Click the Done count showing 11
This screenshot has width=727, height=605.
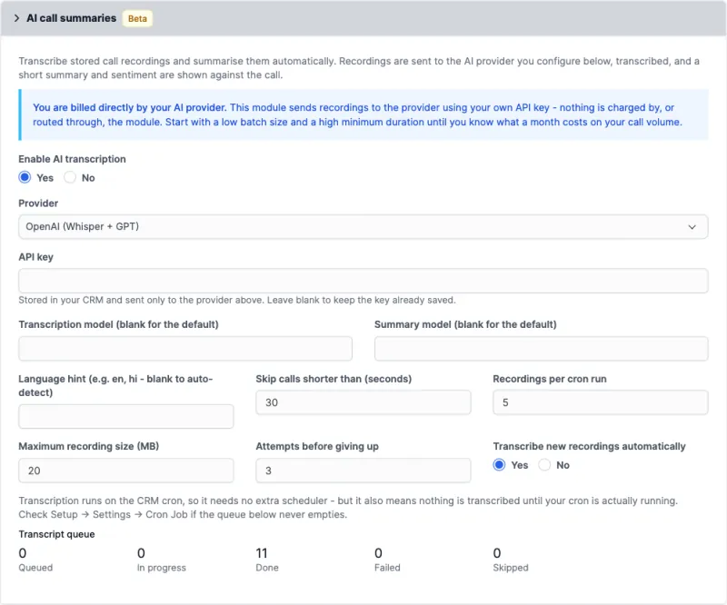pos(262,553)
